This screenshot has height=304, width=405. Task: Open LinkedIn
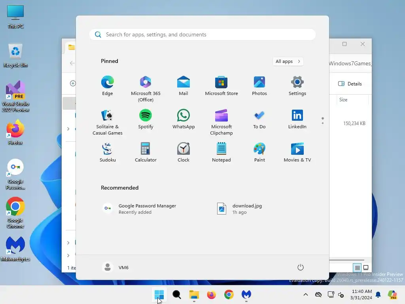(297, 119)
